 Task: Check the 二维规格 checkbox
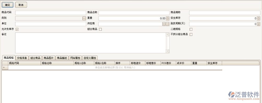pos(191,29)
